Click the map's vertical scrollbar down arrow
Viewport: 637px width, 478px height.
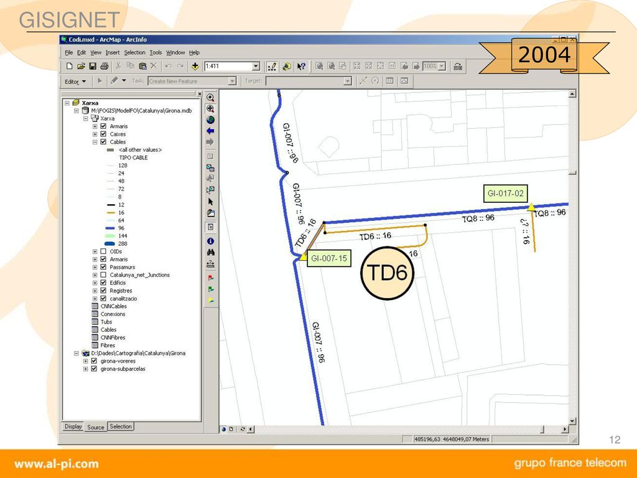click(572, 421)
